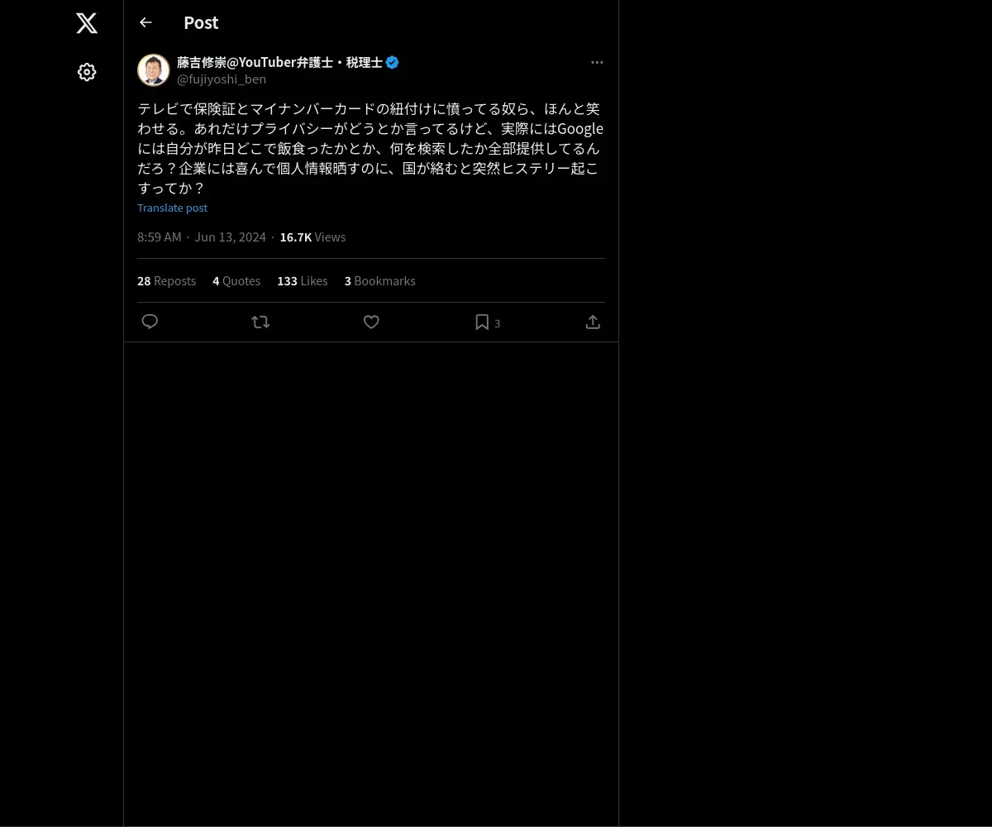The image size is (992, 827).
Task: Open the settings gear icon
Action: click(x=87, y=72)
